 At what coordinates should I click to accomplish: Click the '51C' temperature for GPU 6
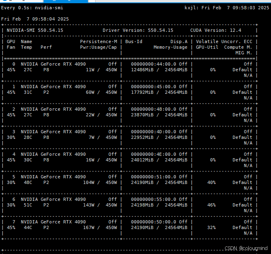tap(28, 205)
